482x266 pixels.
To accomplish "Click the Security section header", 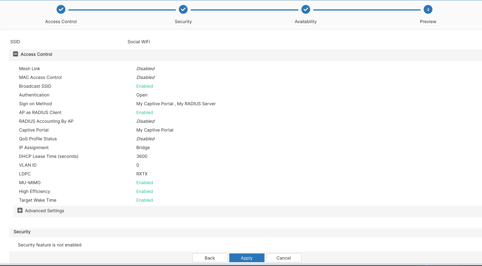I will coord(22,232).
